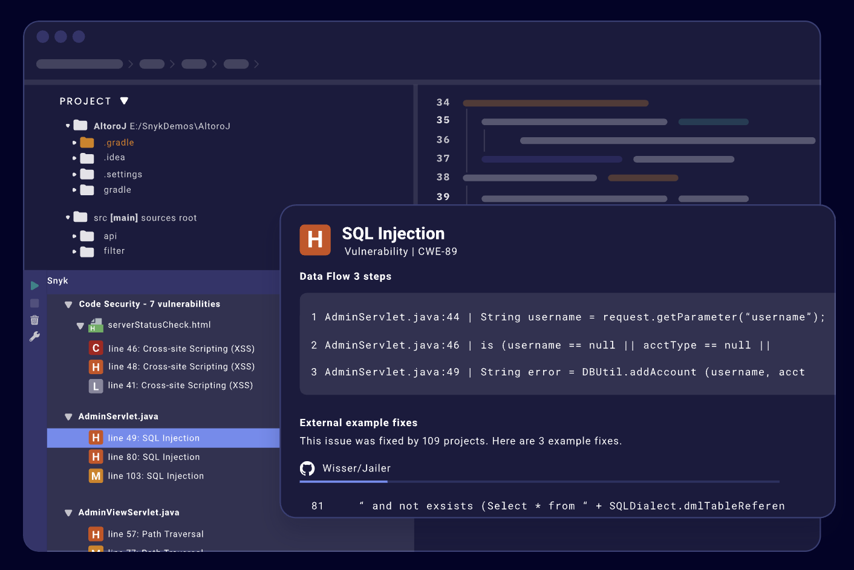Select line 80: SQL Injection issue

[x=154, y=457]
